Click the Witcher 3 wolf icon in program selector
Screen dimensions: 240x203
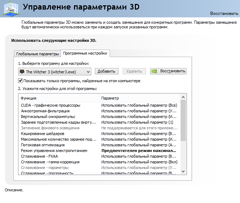(22, 72)
